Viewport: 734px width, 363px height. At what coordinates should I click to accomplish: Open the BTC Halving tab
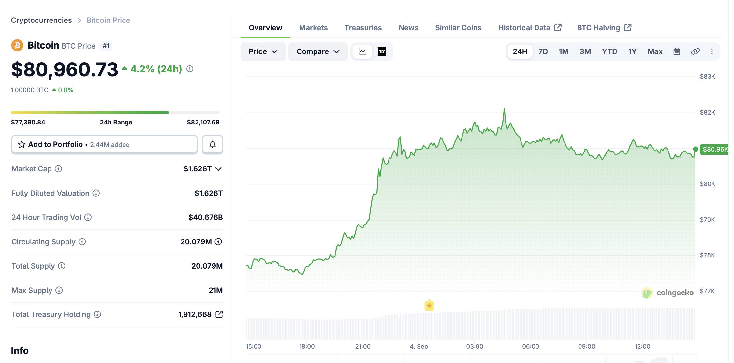(604, 28)
